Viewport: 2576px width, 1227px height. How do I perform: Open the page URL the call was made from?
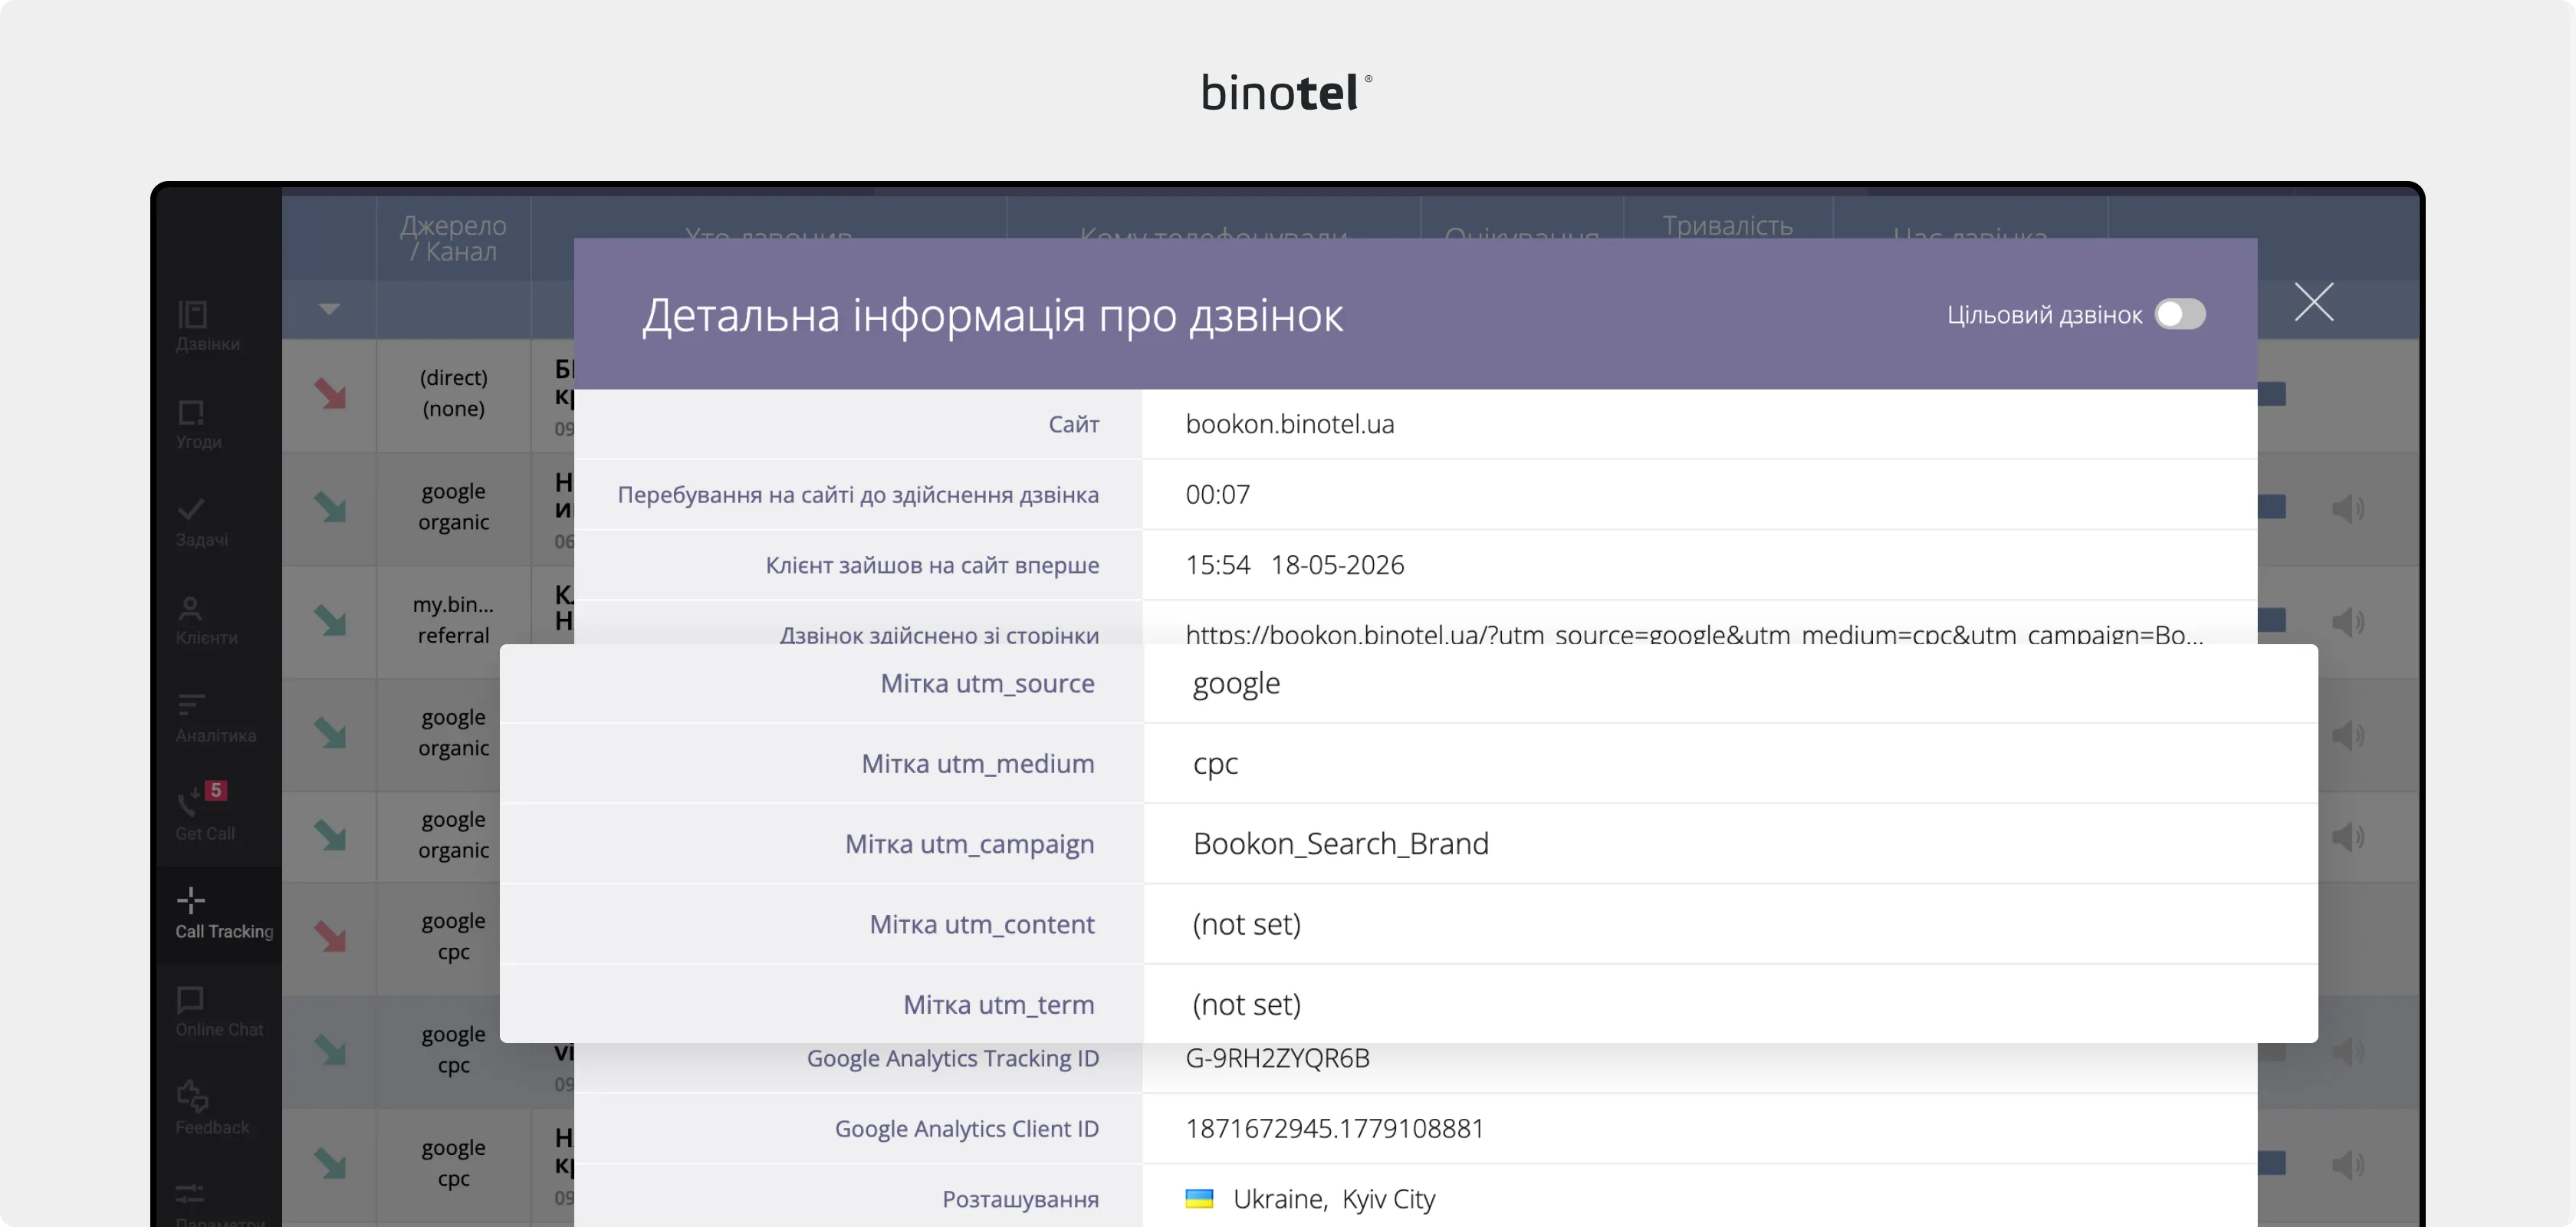tap(1694, 634)
